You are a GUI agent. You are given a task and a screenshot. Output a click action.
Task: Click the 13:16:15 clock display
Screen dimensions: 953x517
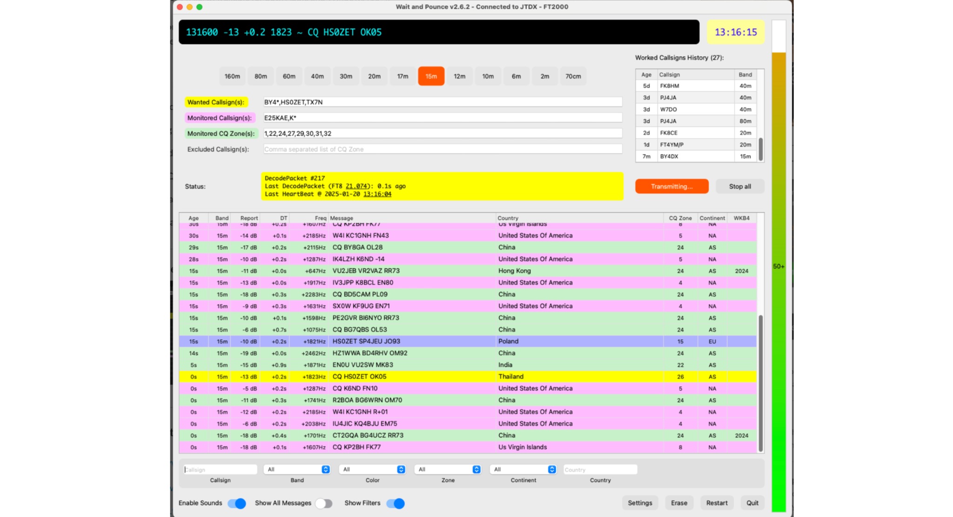pos(736,32)
